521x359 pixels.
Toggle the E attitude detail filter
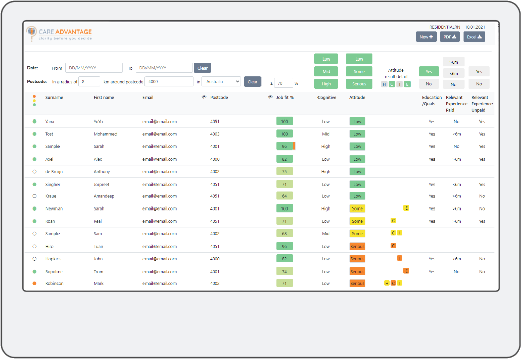point(408,84)
